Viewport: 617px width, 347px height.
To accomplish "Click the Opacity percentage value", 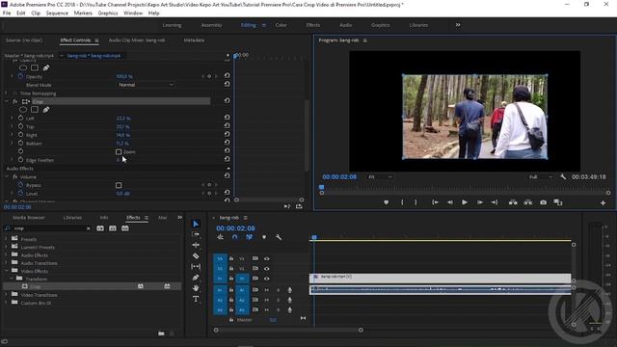I will pos(124,76).
